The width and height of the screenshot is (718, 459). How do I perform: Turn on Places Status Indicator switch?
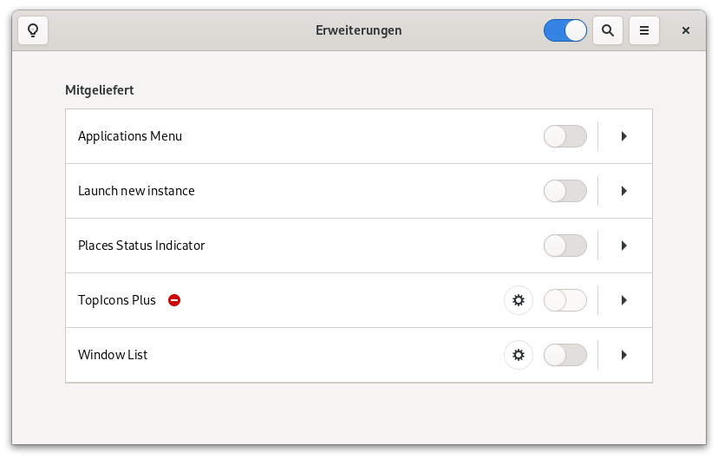tap(565, 246)
